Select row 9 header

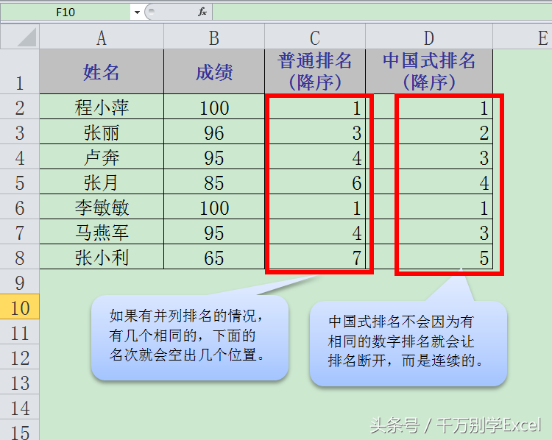coord(19,282)
